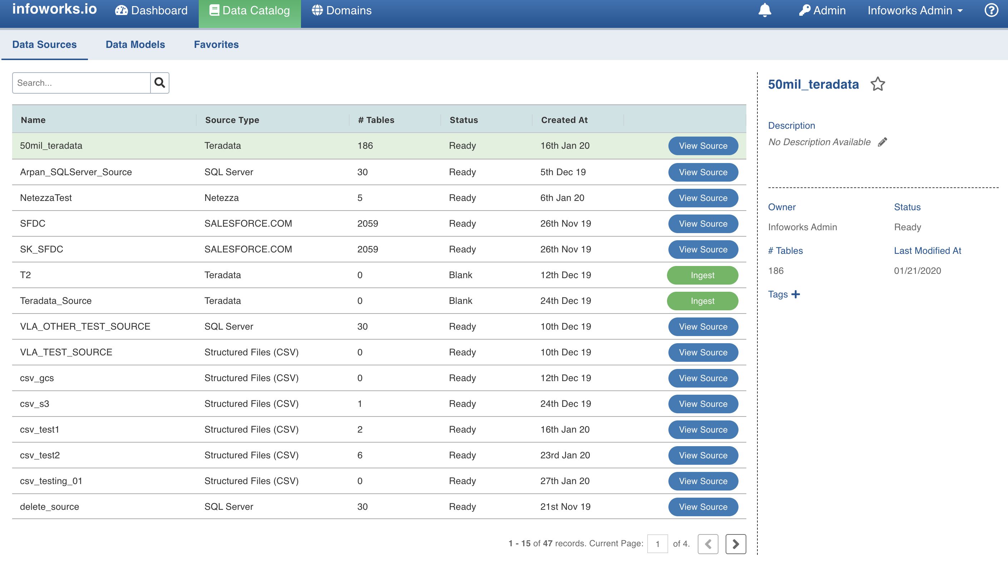Select the SFDC row name

tap(33, 223)
